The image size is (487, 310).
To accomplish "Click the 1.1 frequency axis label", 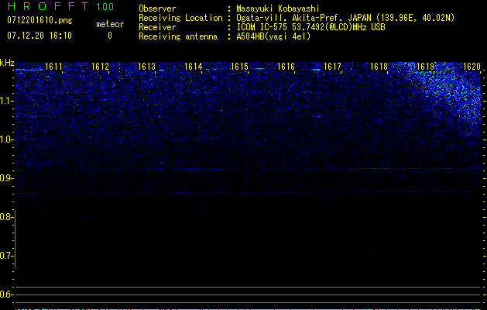I will 6,101.
